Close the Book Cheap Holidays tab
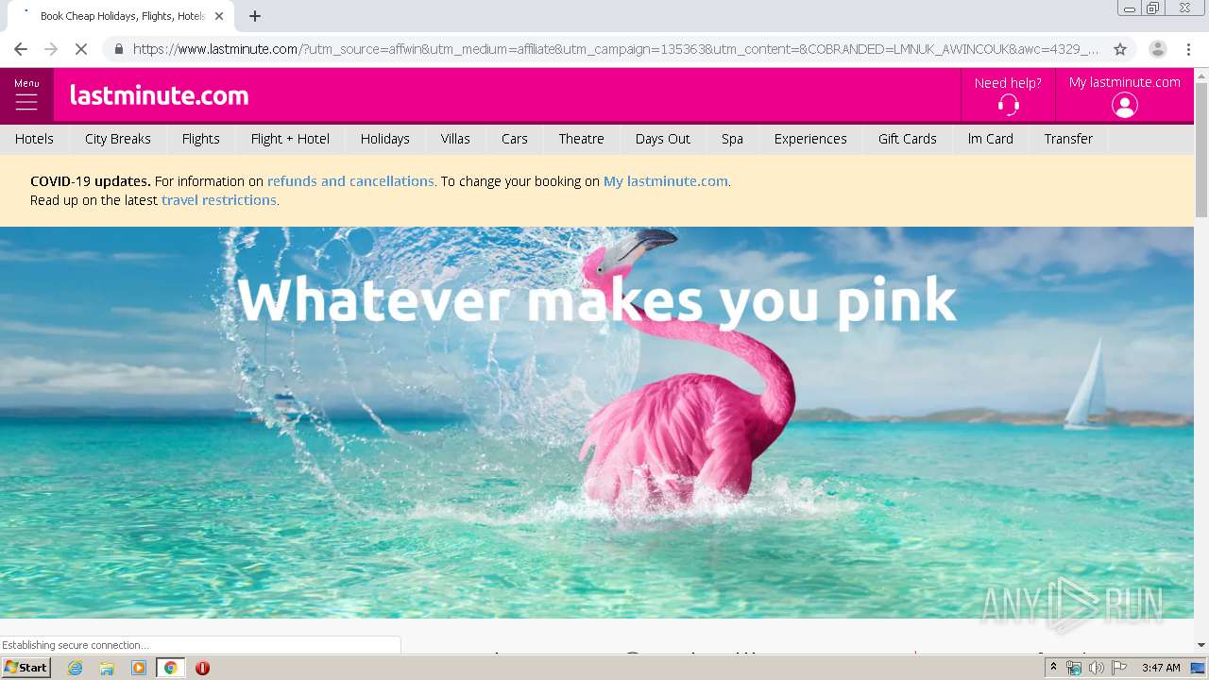The height and width of the screenshot is (680, 1209). [219, 16]
